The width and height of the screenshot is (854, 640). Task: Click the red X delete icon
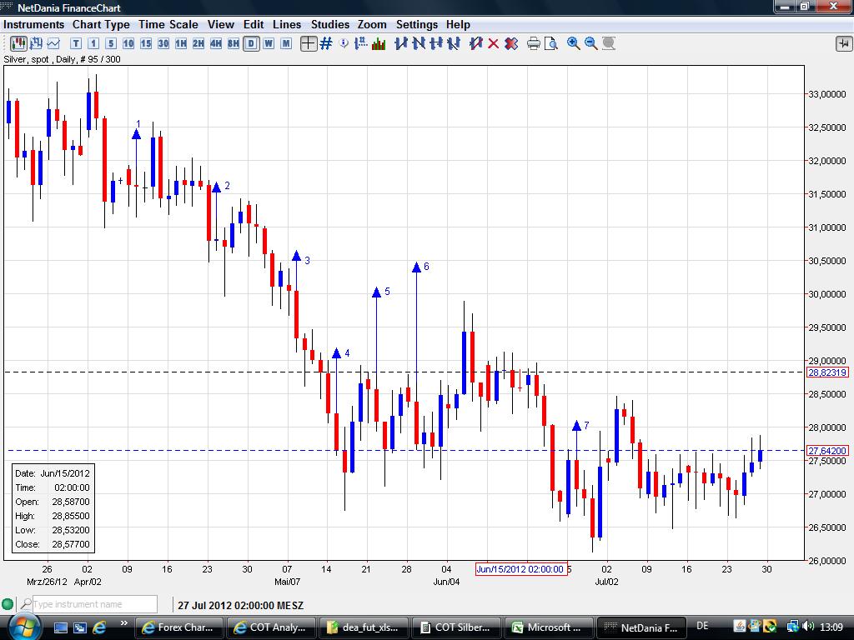493,43
